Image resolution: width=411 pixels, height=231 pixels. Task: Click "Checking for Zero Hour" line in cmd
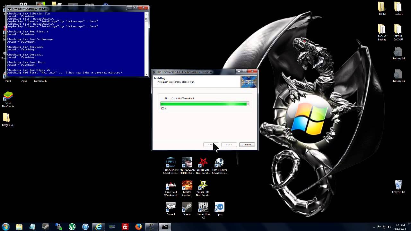26,62
